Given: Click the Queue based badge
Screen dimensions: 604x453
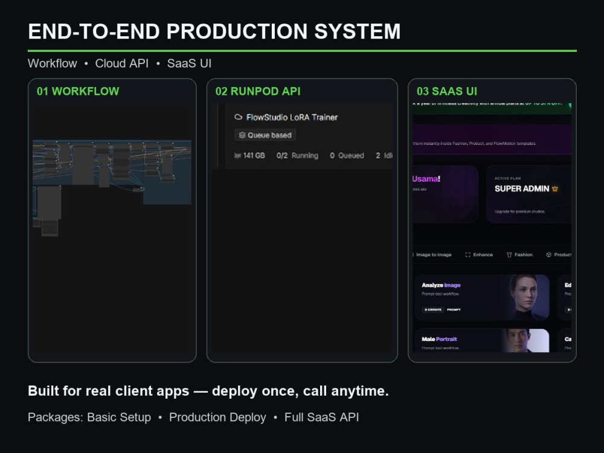Looking at the screenshot, I should click(265, 135).
